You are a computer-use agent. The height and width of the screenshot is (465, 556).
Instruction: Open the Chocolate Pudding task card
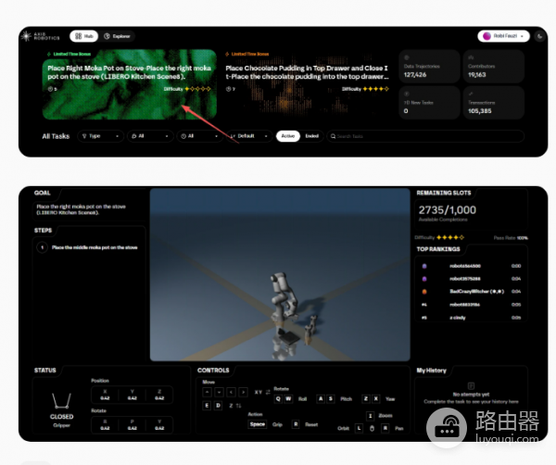pyautogui.click(x=307, y=84)
